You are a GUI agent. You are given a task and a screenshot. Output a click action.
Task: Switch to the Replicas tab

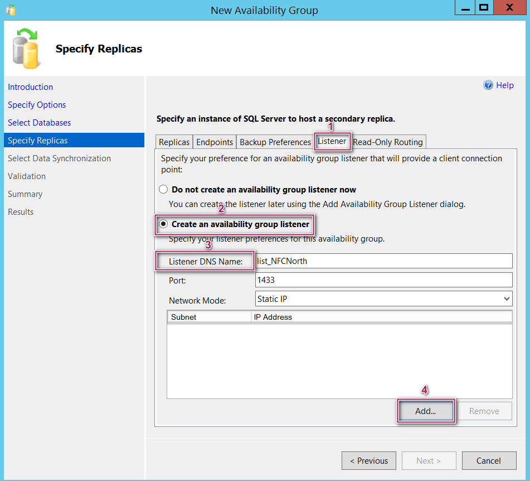(174, 142)
